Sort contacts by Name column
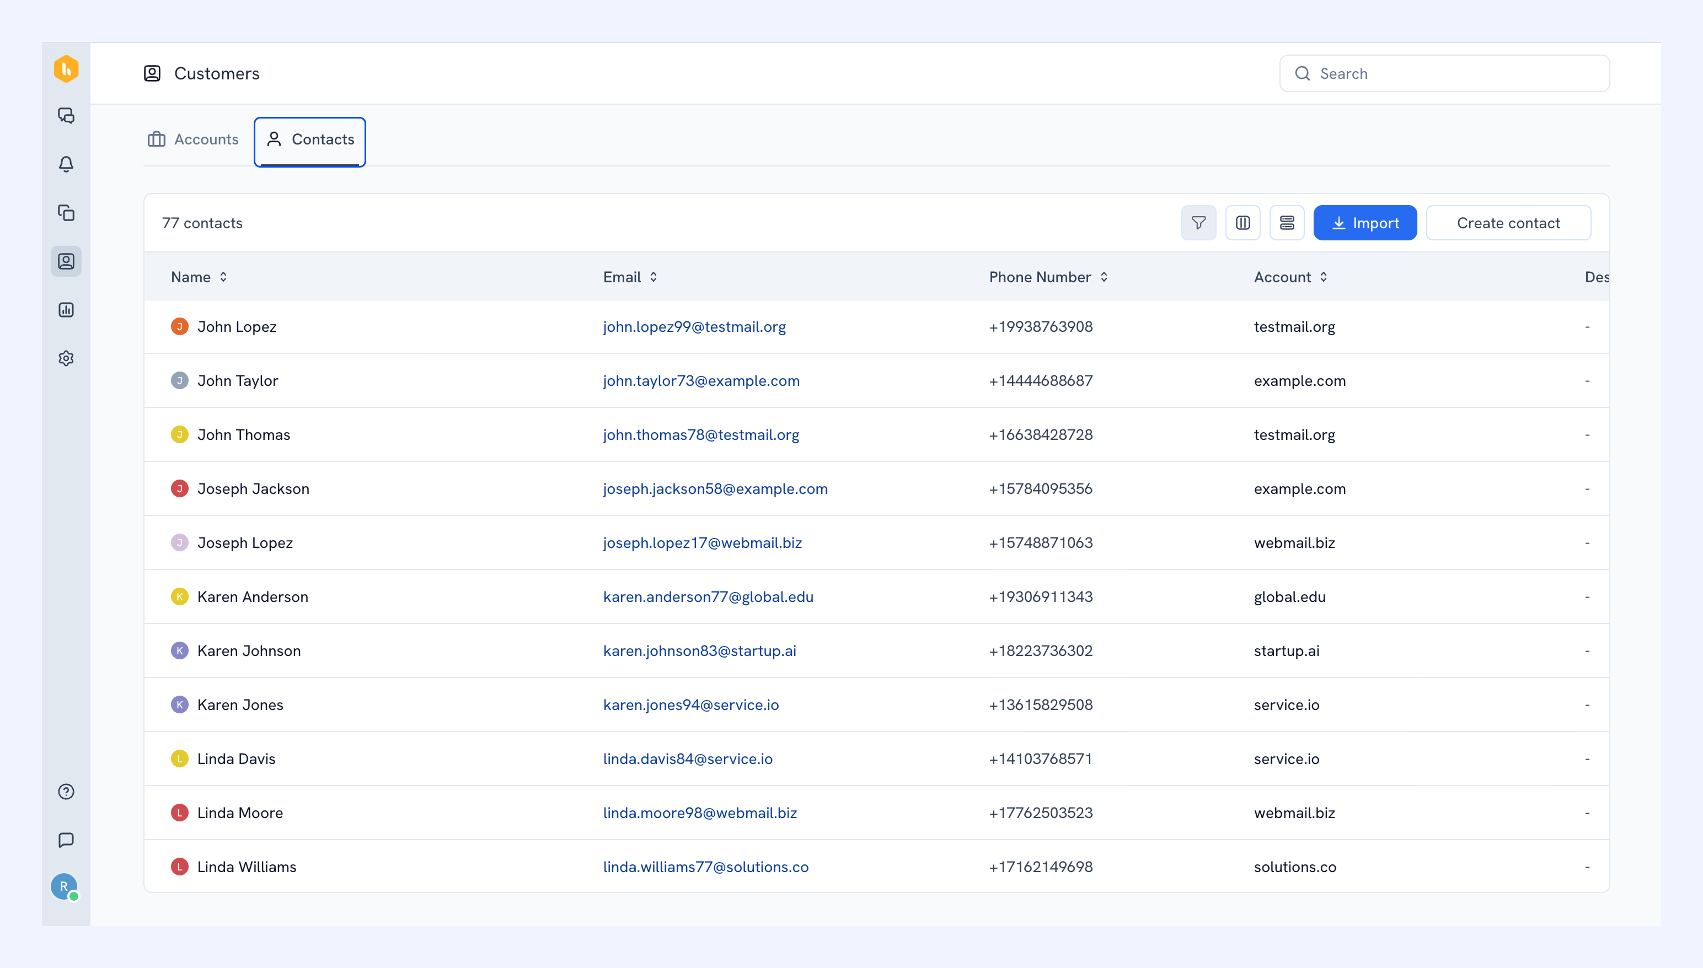The height and width of the screenshot is (968, 1703). click(199, 277)
